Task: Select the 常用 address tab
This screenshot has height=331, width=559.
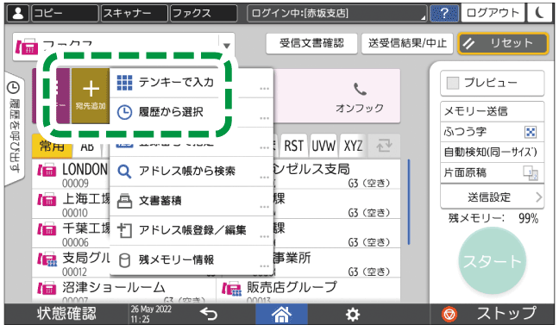Action: (52, 146)
